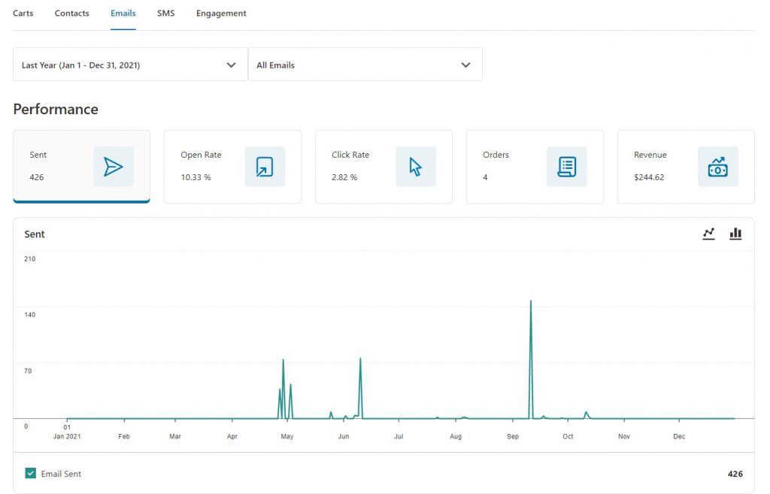Click the 2.82 % click rate value
The height and width of the screenshot is (494, 770).
pyautogui.click(x=344, y=177)
